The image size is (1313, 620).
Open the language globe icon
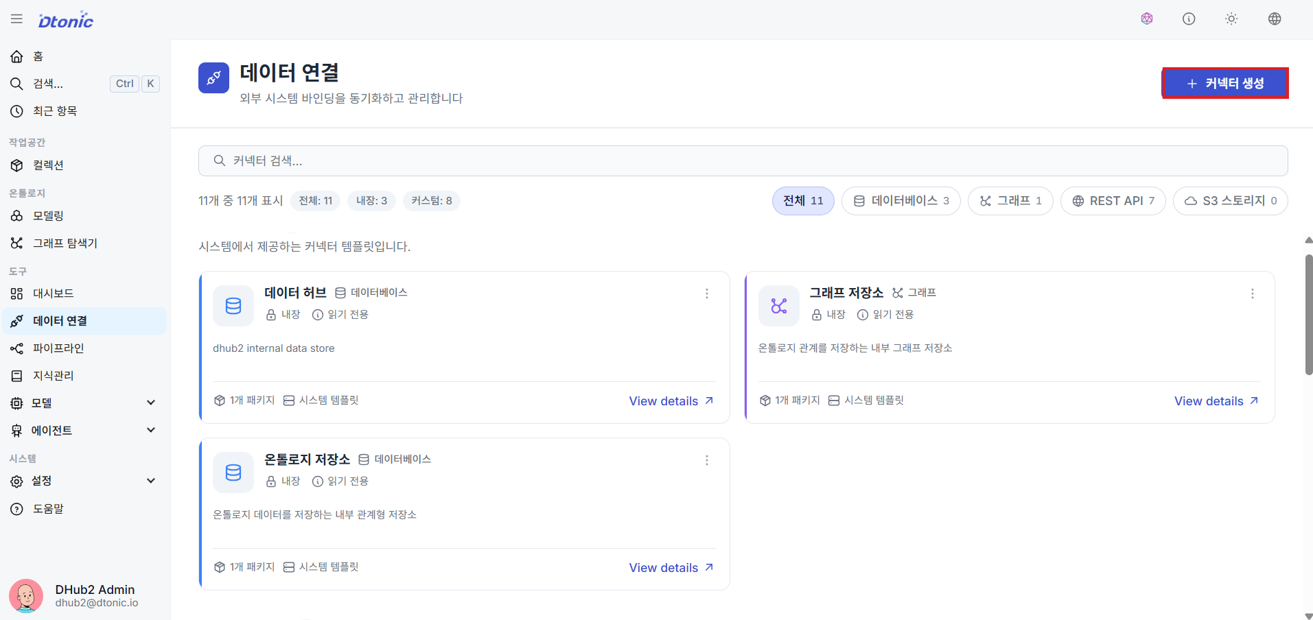1275,19
